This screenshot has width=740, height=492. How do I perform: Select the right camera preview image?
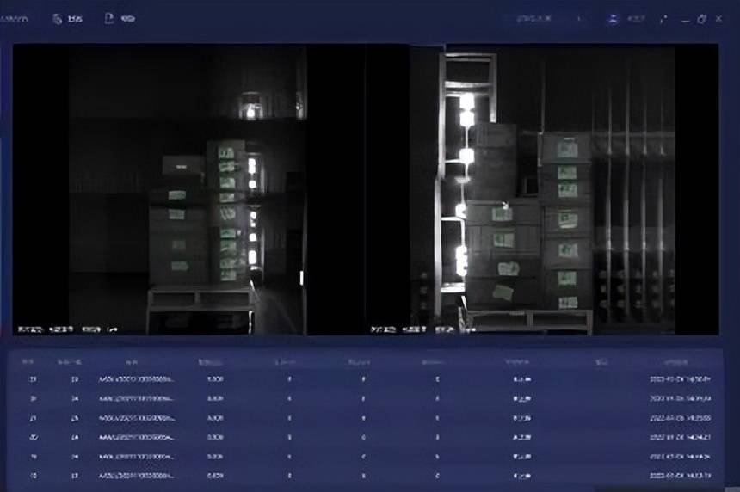(543, 189)
